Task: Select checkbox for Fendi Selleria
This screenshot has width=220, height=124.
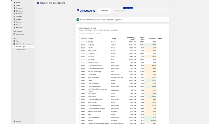Action: tap(79, 97)
